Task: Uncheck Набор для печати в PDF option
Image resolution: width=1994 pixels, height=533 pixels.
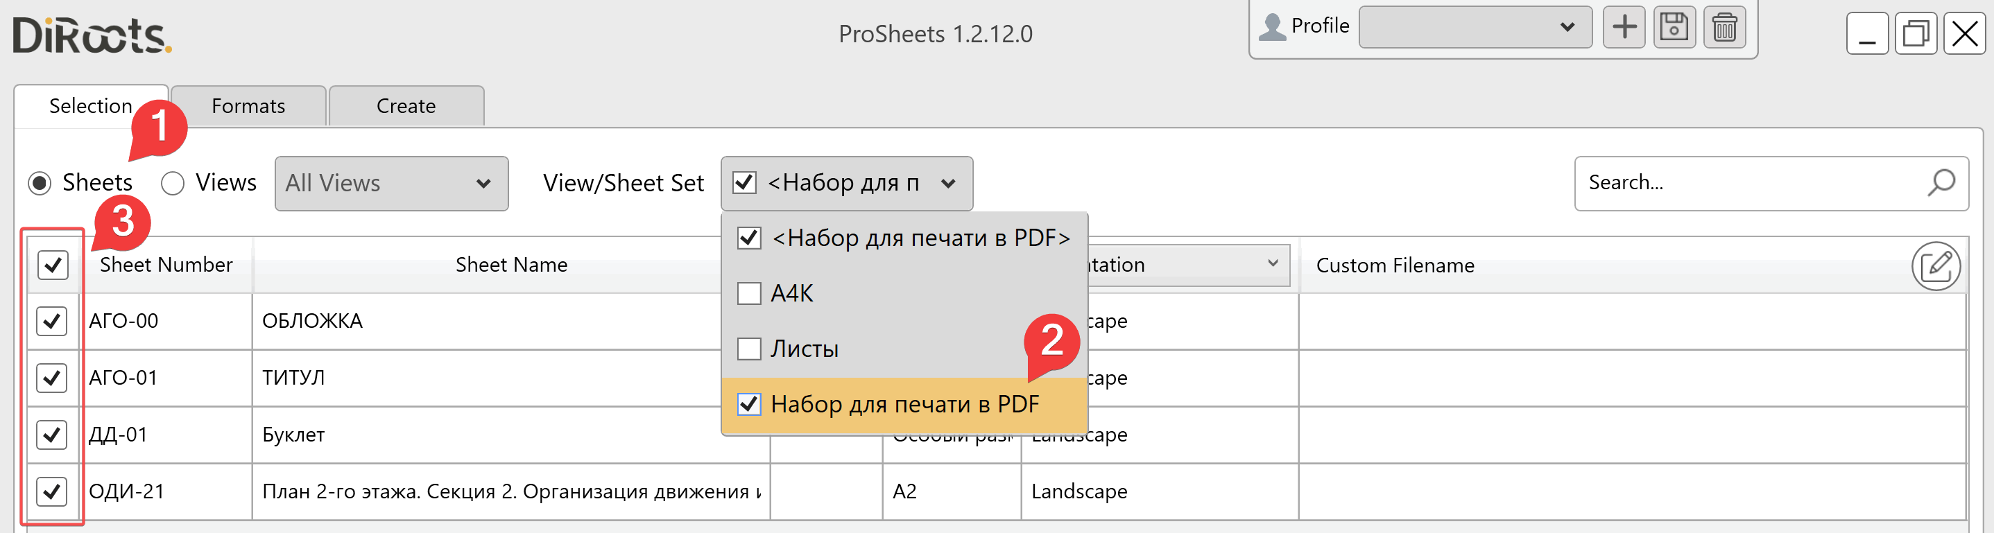Action: (748, 405)
